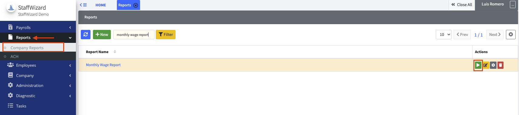Open the page size dropdown showing 10
Screen dimensions: 519x115
tap(443, 34)
